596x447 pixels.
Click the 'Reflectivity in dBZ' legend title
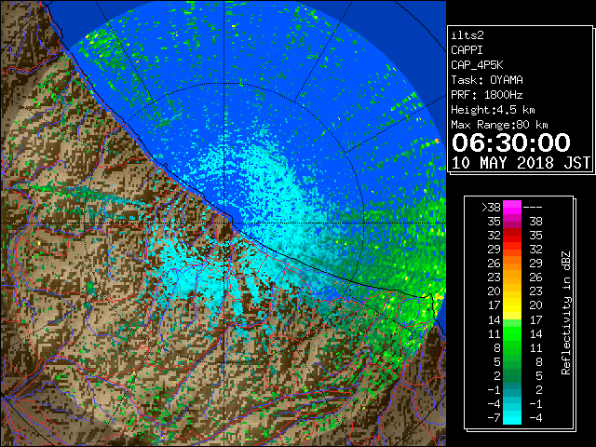pyautogui.click(x=566, y=313)
